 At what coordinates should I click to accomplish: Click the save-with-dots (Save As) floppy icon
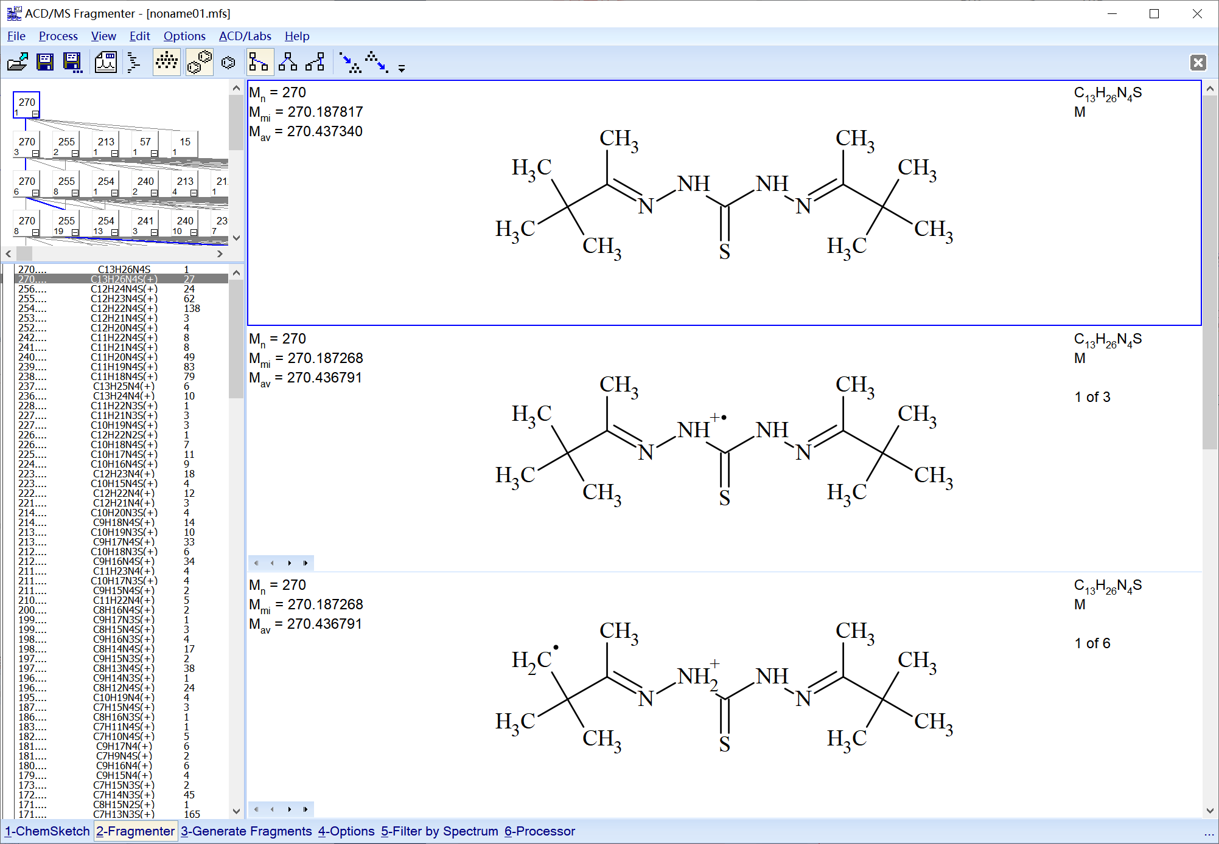[x=73, y=62]
